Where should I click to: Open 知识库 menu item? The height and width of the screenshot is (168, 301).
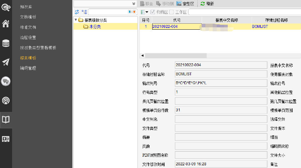point(26,7)
